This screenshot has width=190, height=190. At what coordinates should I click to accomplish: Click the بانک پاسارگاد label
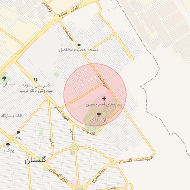click(x=12, y=116)
